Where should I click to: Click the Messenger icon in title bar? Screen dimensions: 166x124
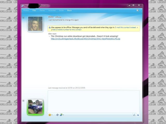pyautogui.click(x=23, y=5)
